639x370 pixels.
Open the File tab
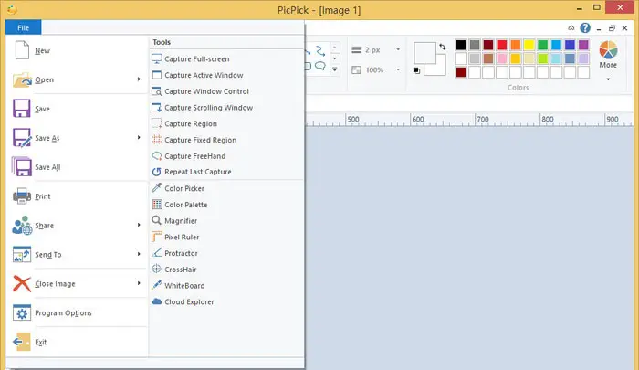click(23, 27)
